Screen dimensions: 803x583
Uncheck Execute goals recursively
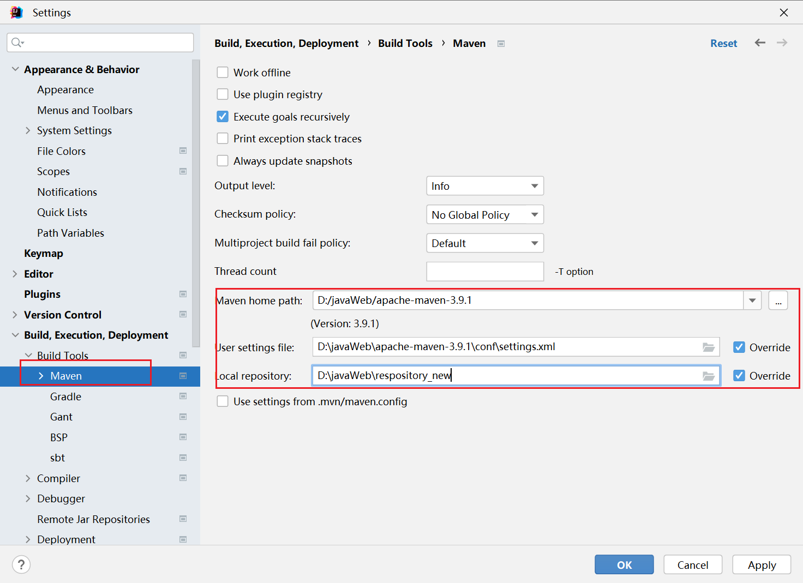pyautogui.click(x=223, y=117)
